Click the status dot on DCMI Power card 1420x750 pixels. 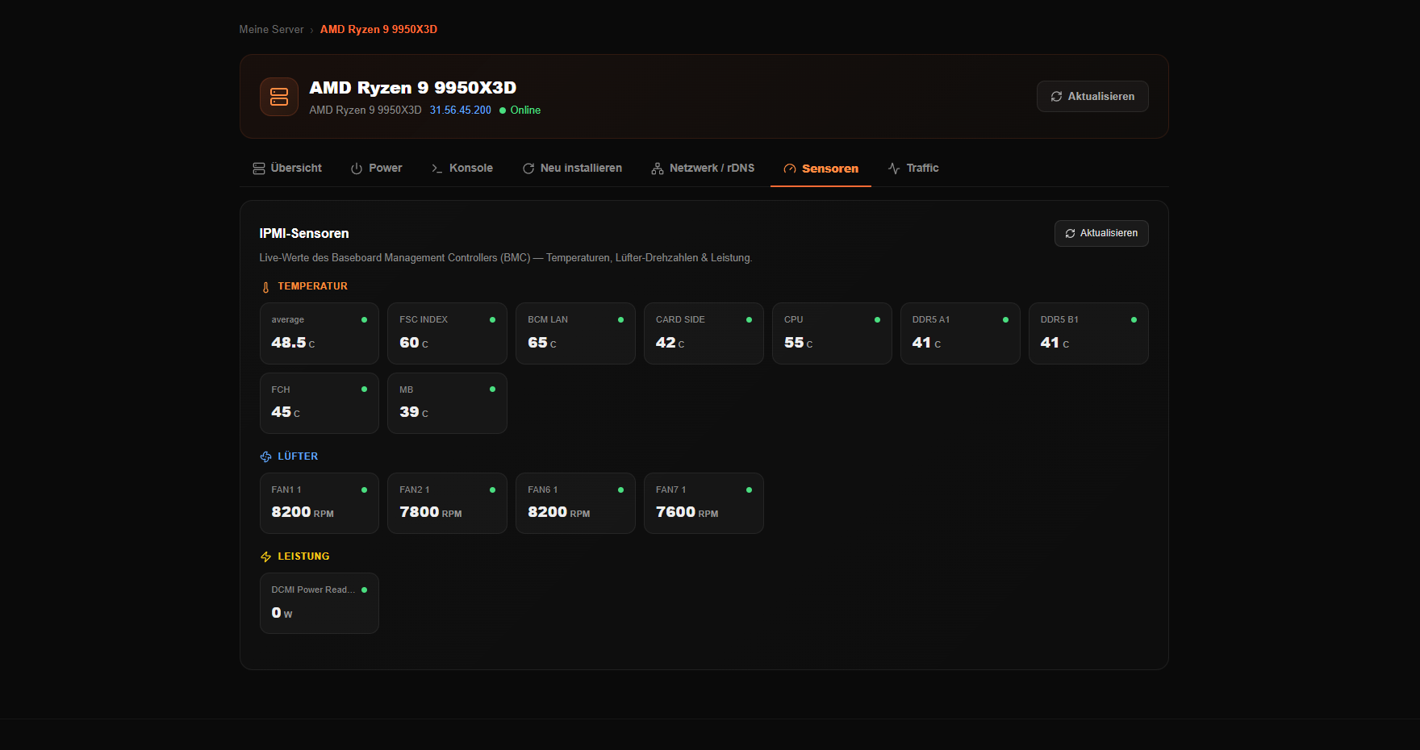tap(364, 590)
